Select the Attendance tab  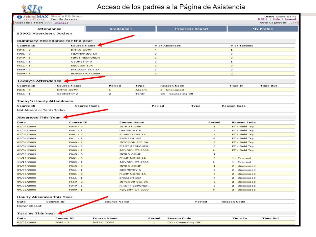49,29
